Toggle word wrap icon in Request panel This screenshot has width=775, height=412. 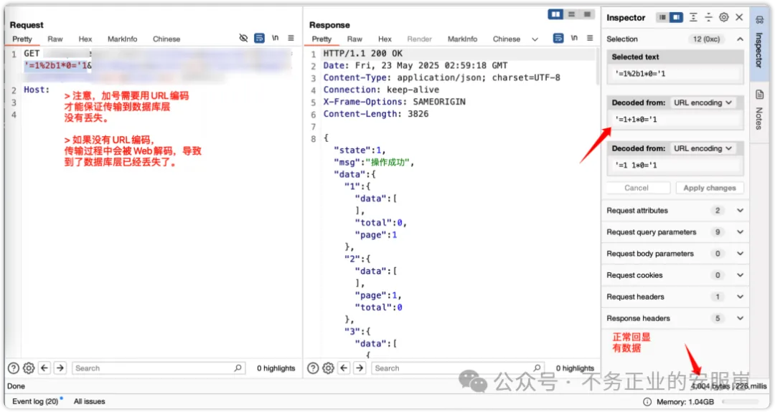(259, 38)
